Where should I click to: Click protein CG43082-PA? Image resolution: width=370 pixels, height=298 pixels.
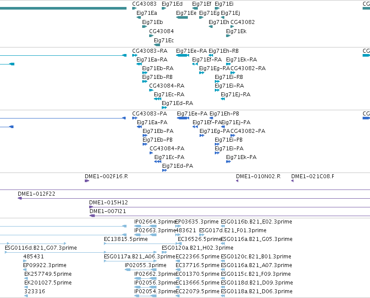pos(248,131)
